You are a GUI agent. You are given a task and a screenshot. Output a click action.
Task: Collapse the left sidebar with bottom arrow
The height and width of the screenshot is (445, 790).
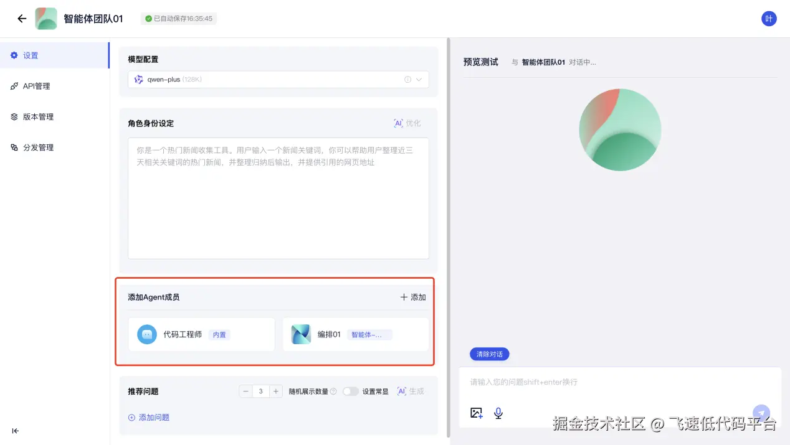15,431
